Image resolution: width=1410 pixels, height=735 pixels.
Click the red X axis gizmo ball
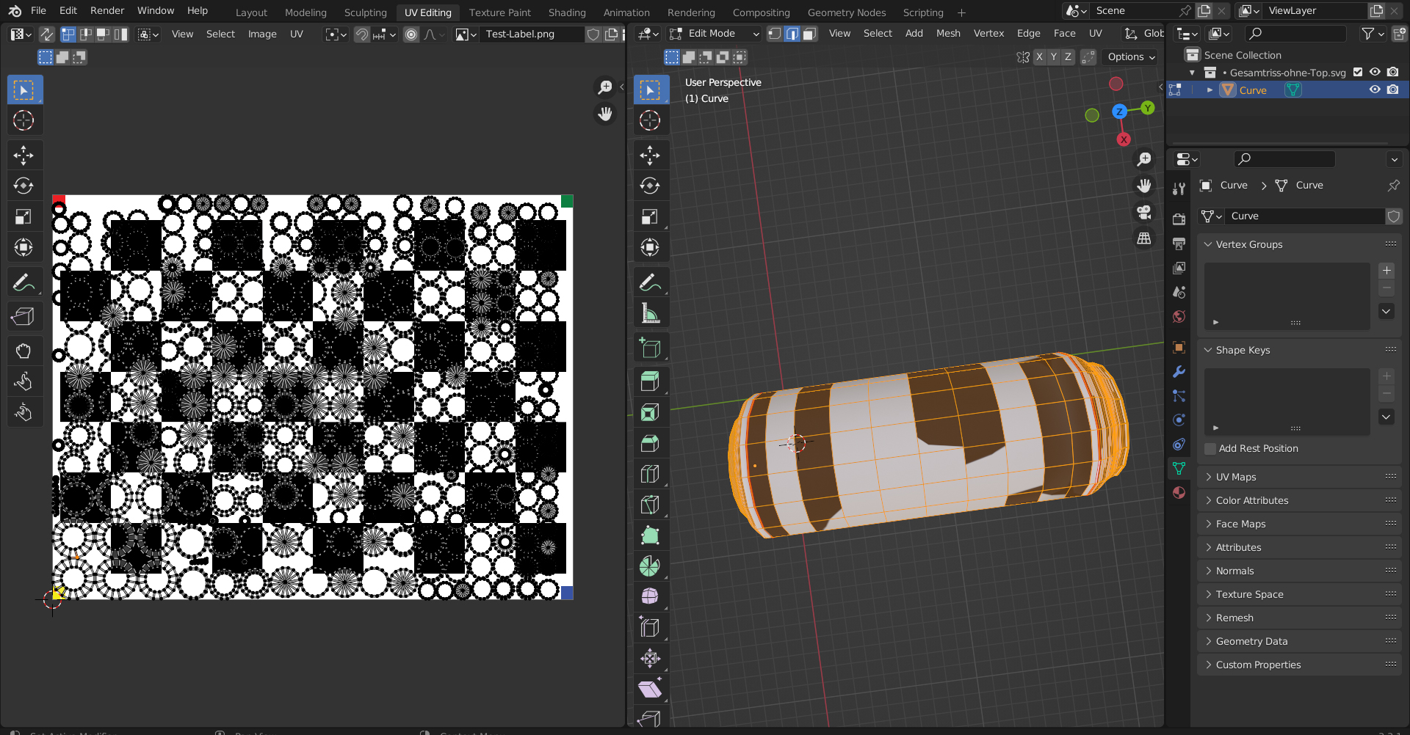1123,139
